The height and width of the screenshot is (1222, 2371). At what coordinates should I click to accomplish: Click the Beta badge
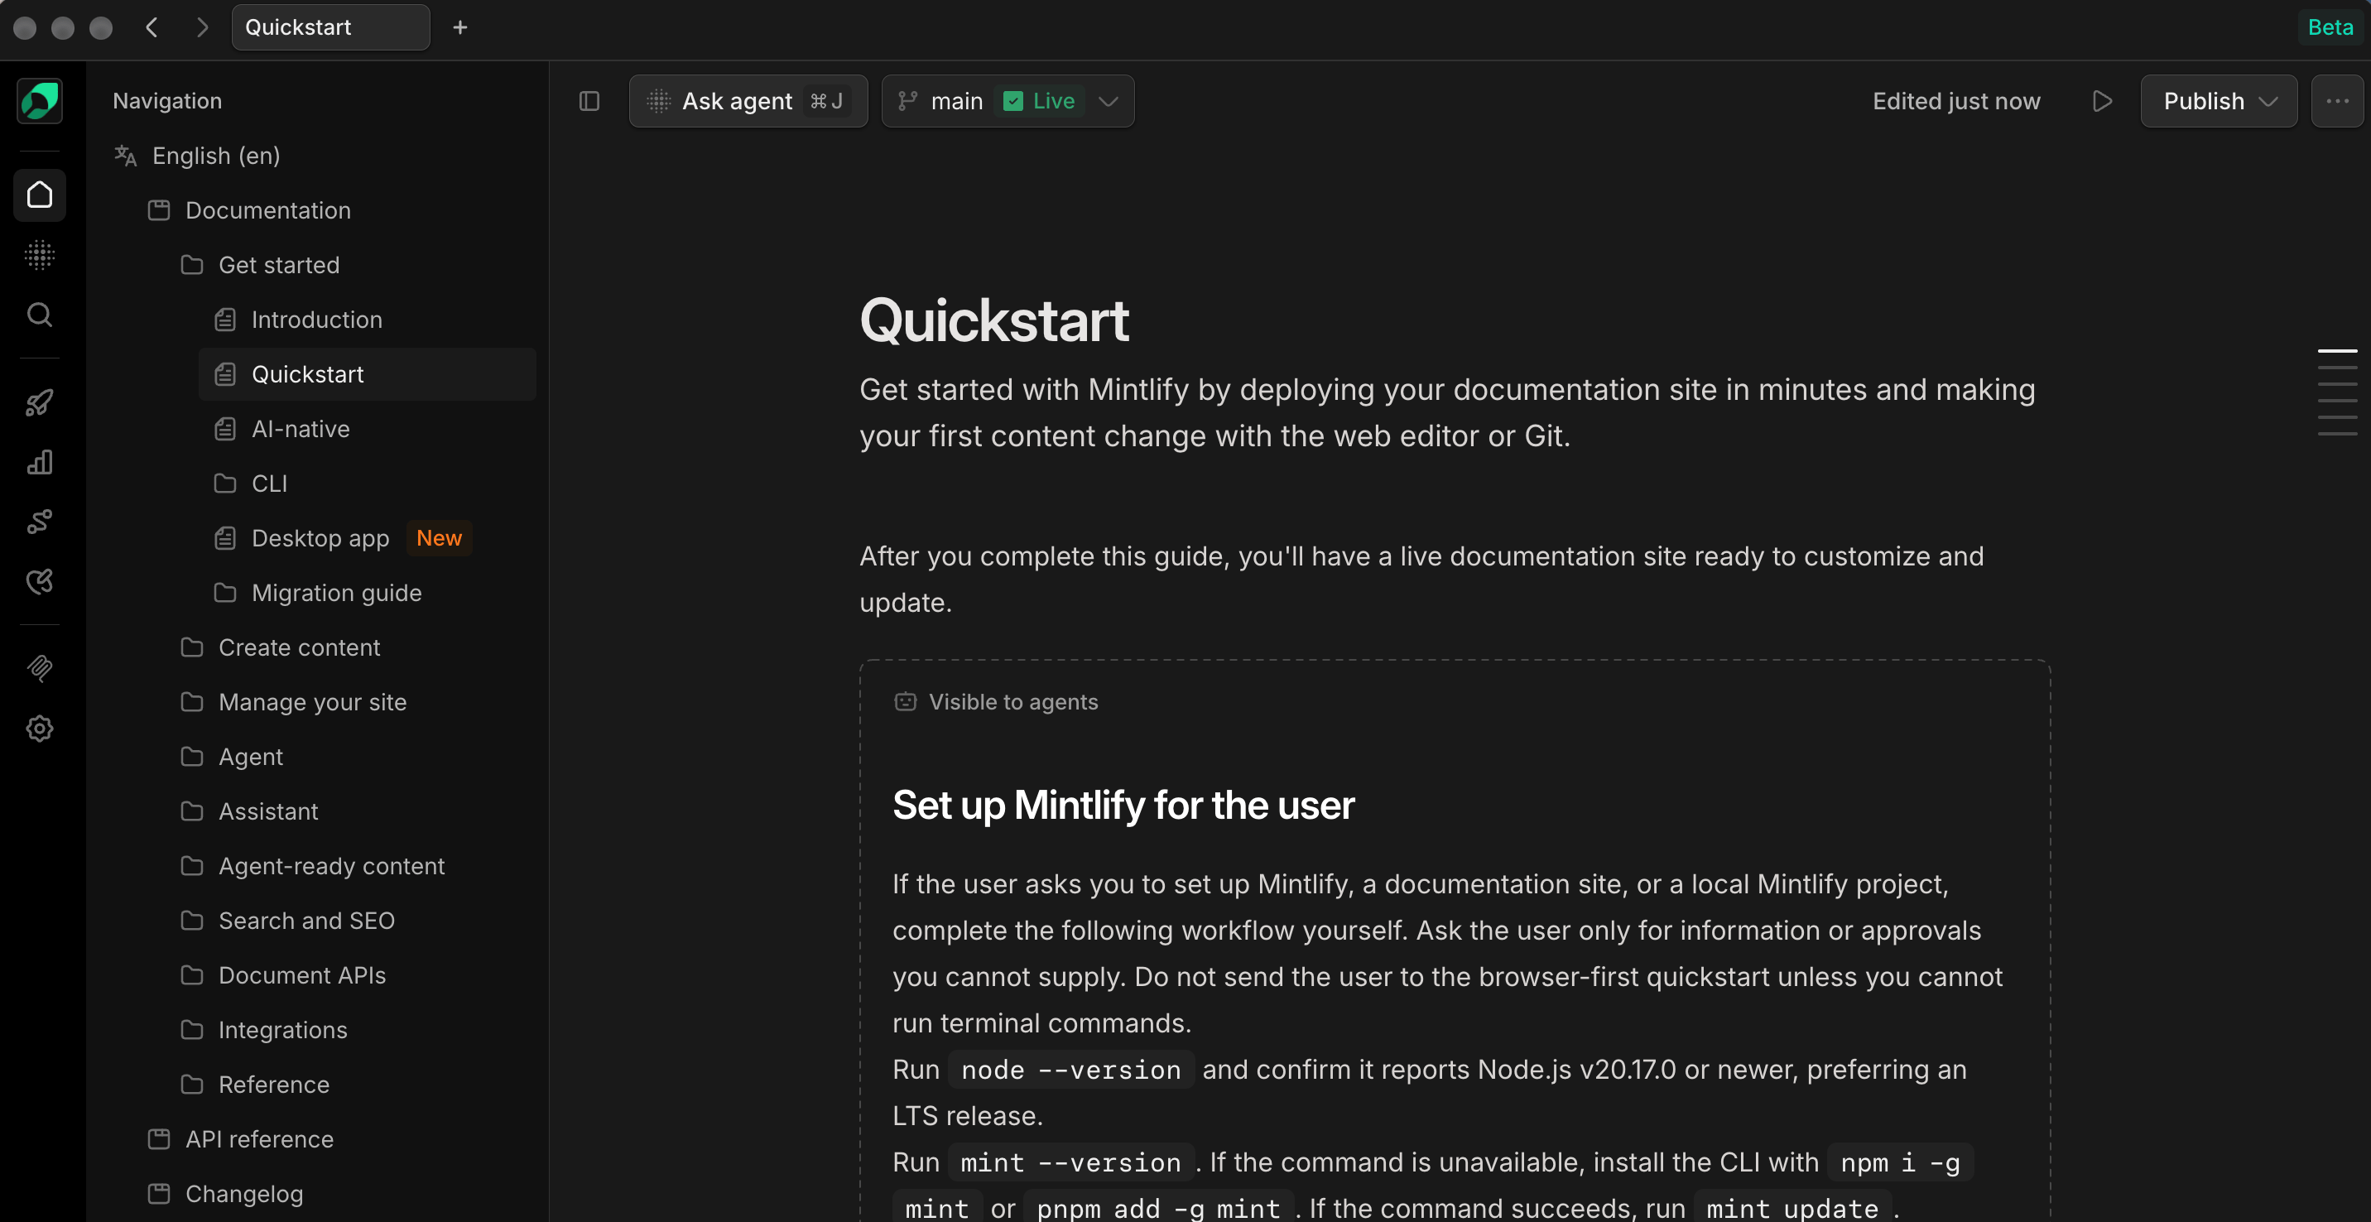pyautogui.click(x=2330, y=27)
